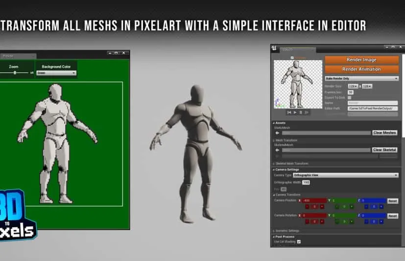This screenshot has width=405, height=261.
Task: Click the Clear Skeletal button
Action: (x=384, y=150)
